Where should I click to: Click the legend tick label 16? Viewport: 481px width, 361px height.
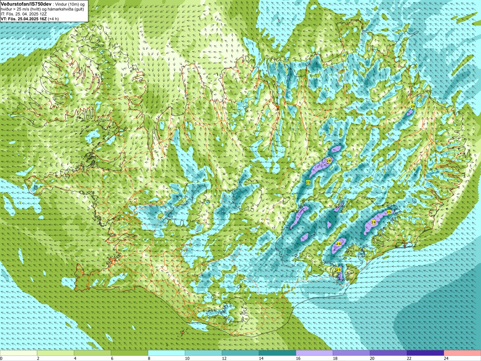point(298,358)
